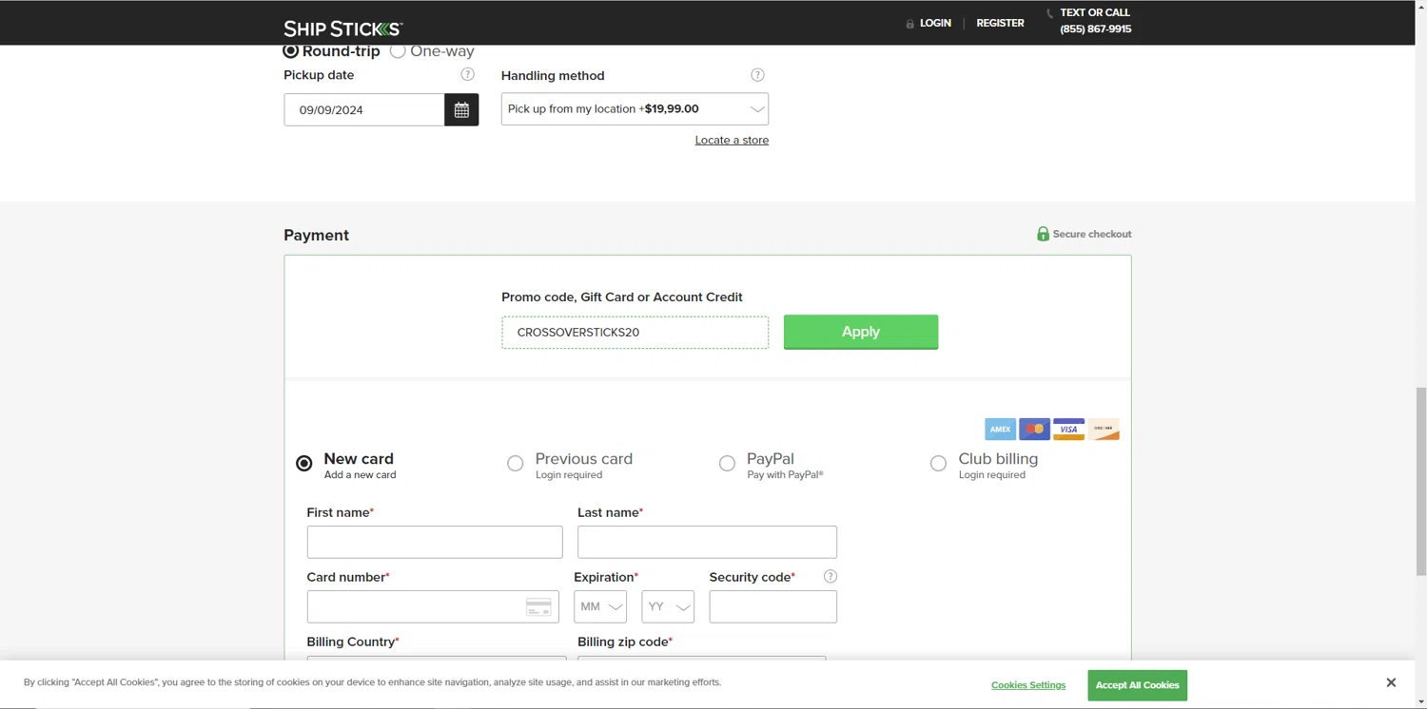Click the Card number field
The width and height of the screenshot is (1427, 709).
(x=433, y=607)
